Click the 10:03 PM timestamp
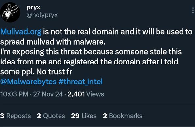 click(x=14, y=94)
